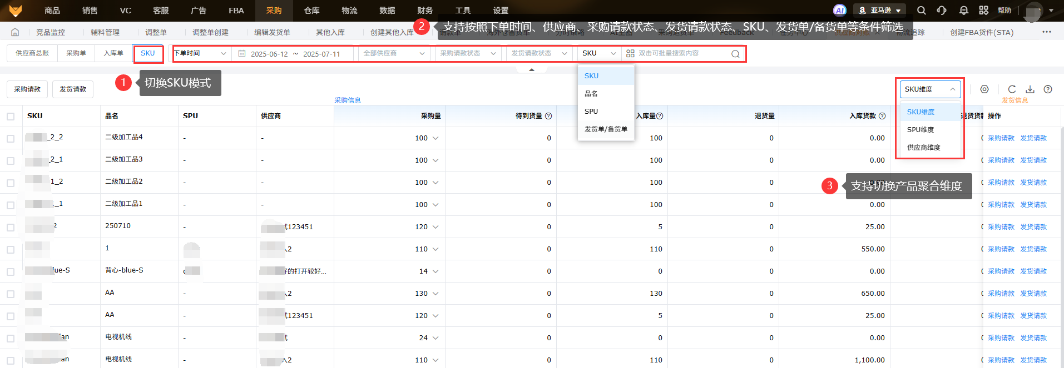The image size is (1064, 368).
Task: Refresh the table with reload icon
Action: tap(1012, 89)
